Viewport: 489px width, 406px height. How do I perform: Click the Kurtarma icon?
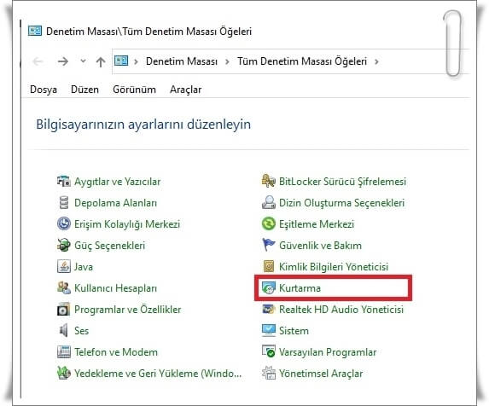pyautogui.click(x=269, y=288)
